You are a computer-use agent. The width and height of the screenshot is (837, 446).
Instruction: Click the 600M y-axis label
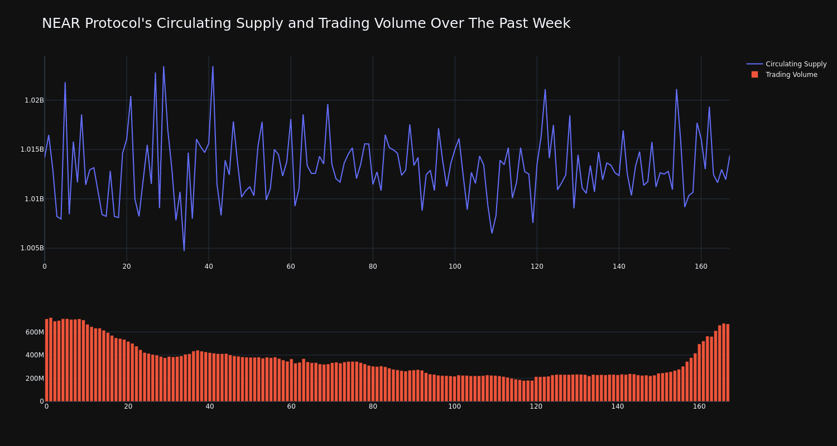tap(35, 332)
